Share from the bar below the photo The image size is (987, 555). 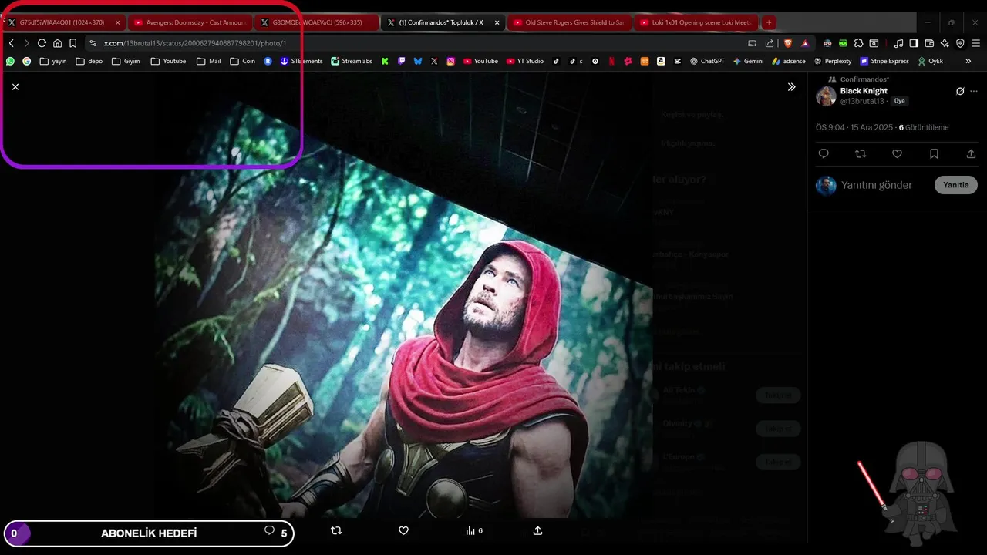538,530
